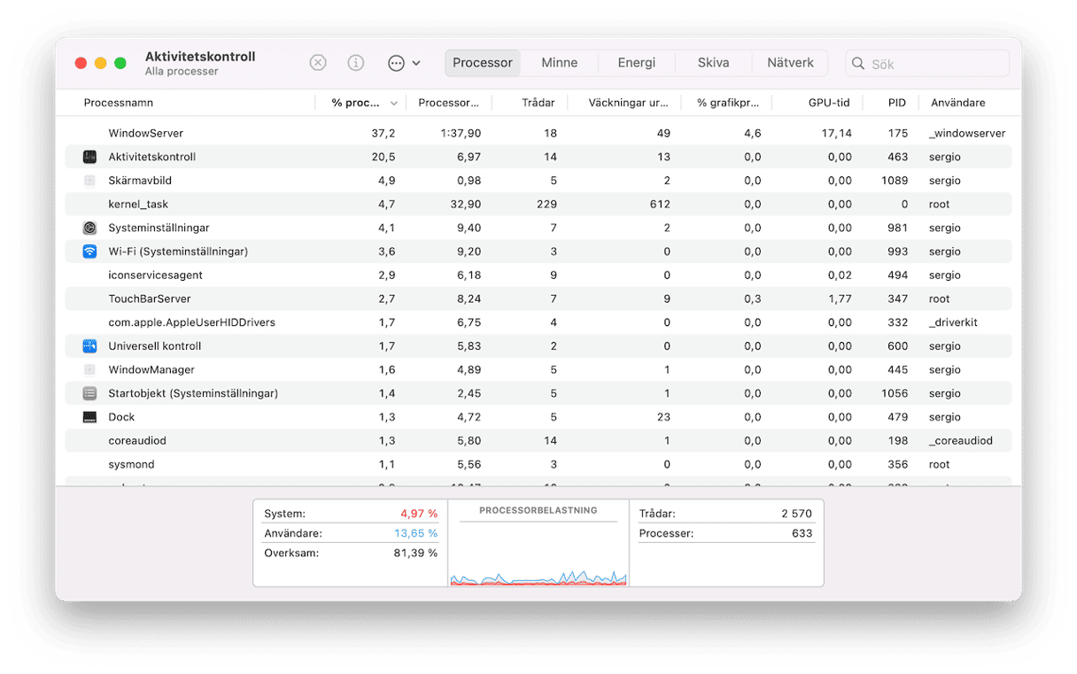Select the iconservicesagent process row
Viewport: 1077px width, 674px height.
coord(538,275)
